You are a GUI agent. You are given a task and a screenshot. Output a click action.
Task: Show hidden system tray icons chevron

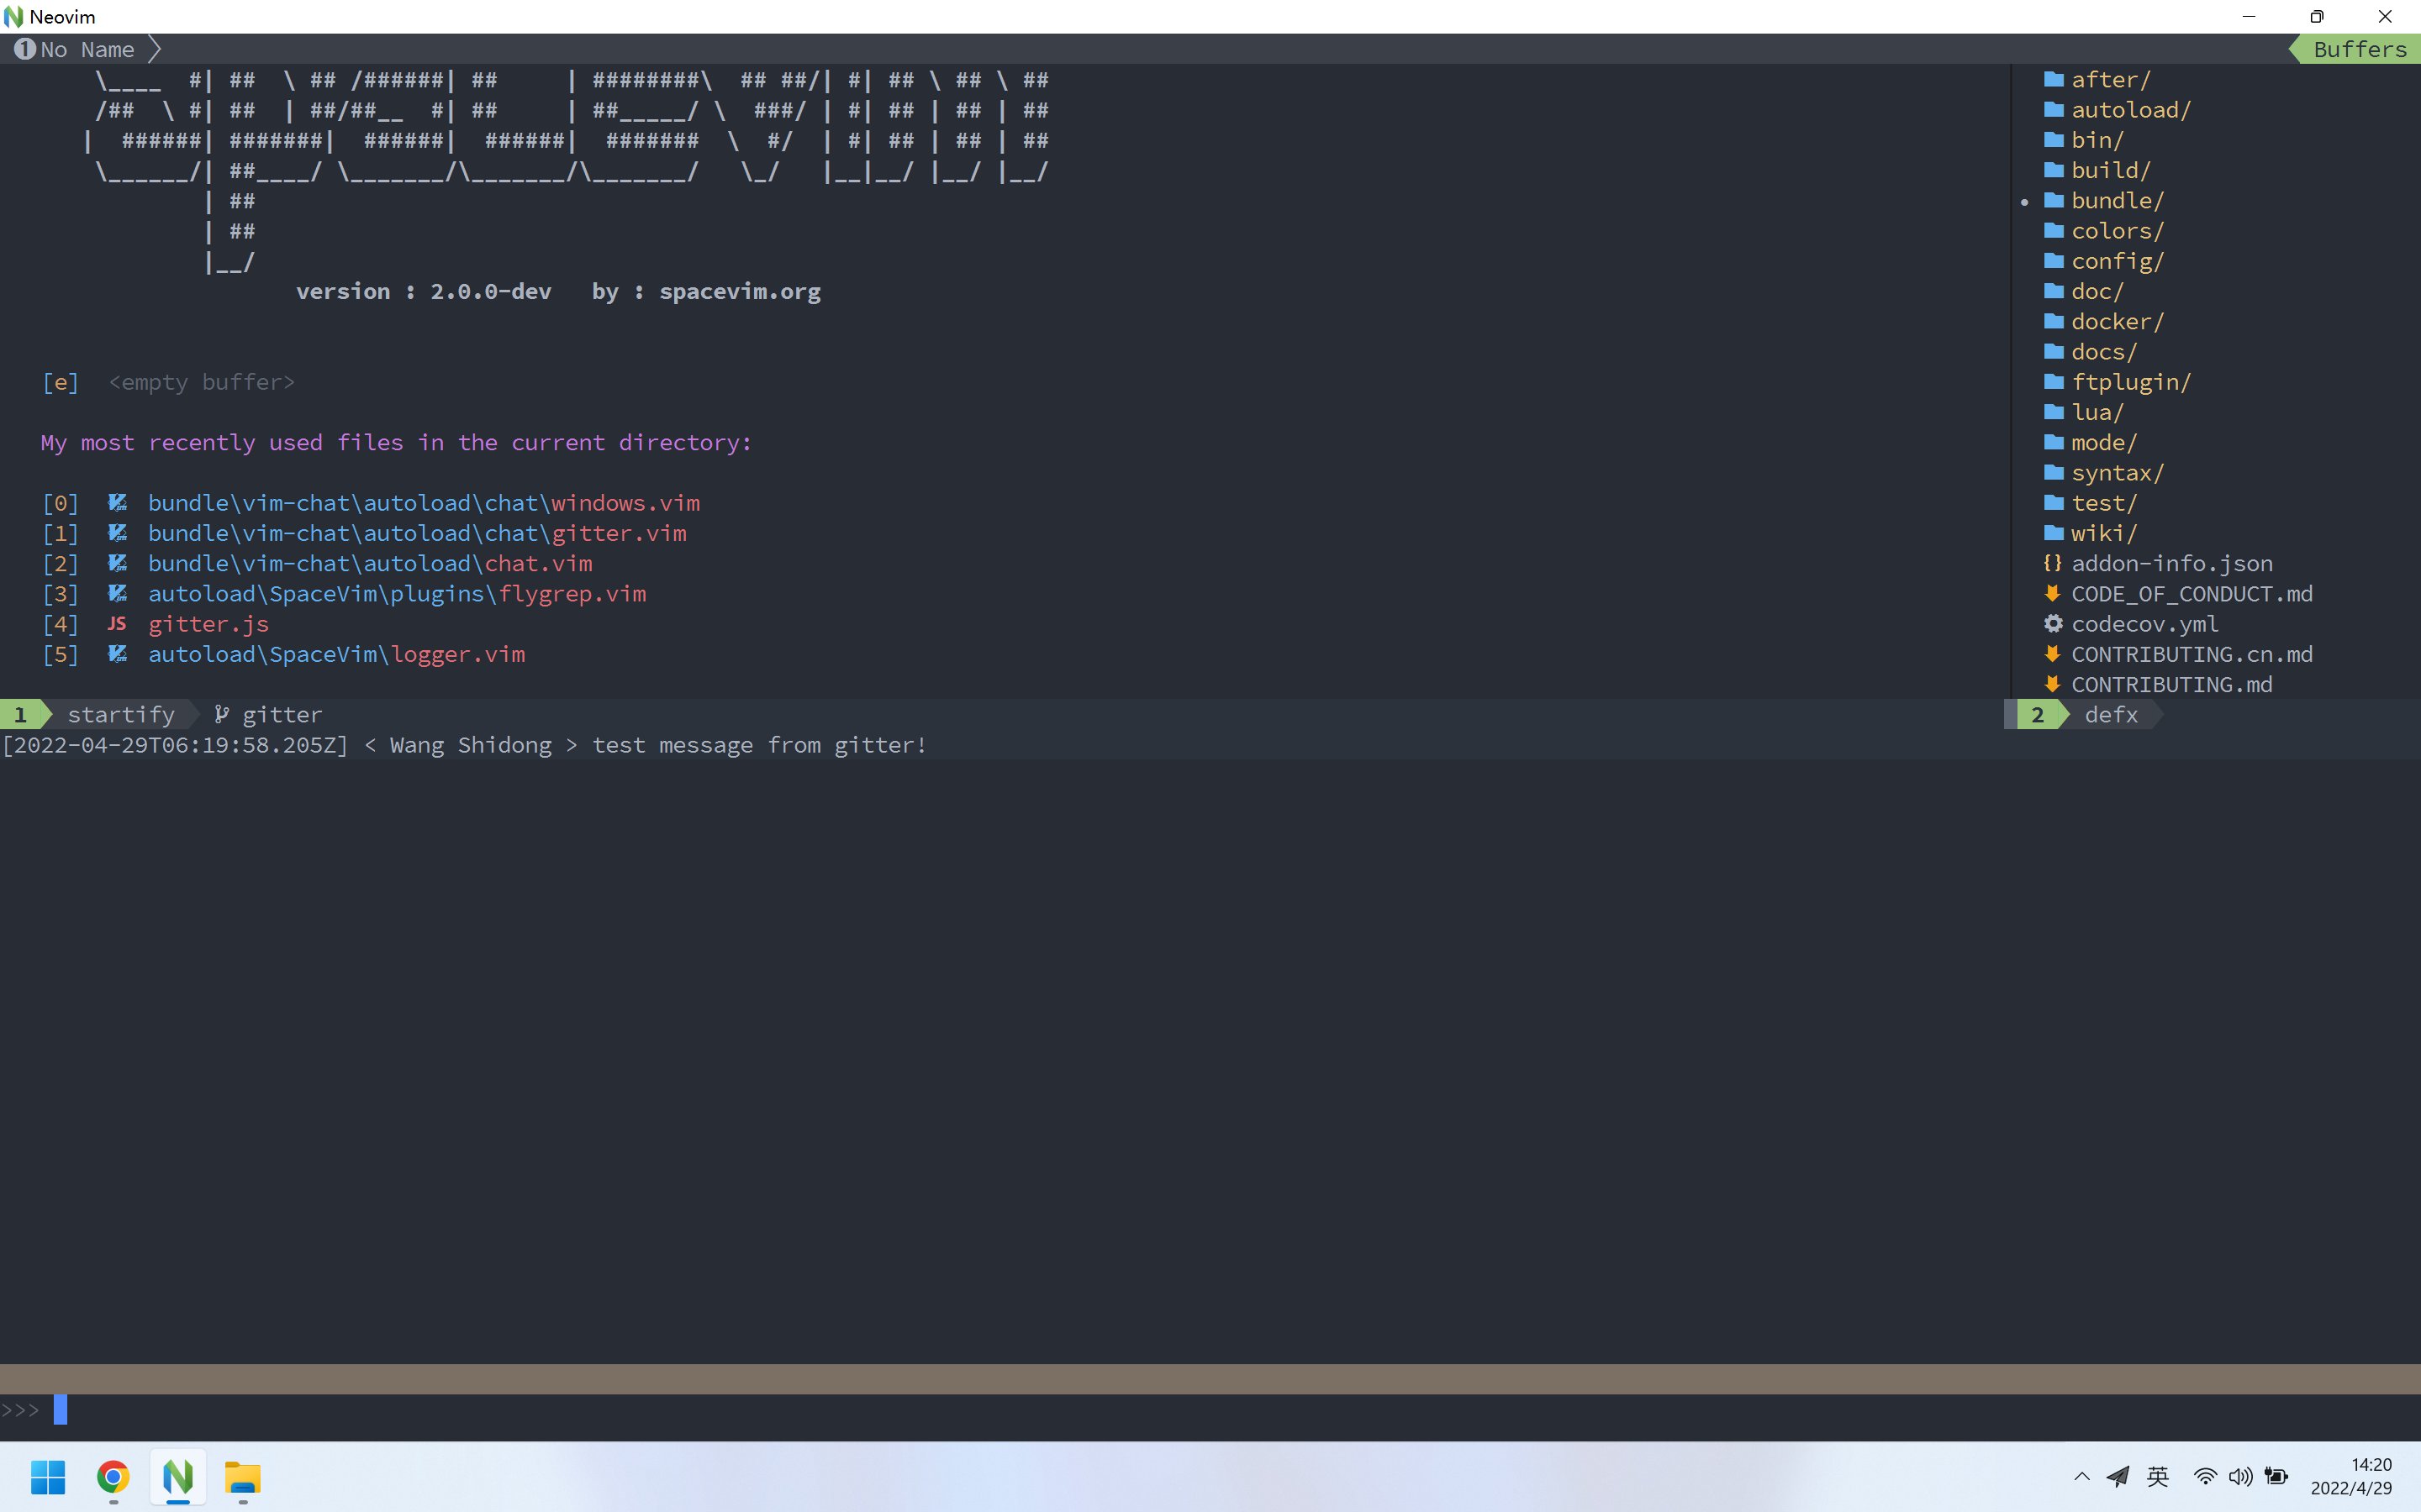[x=2082, y=1476]
